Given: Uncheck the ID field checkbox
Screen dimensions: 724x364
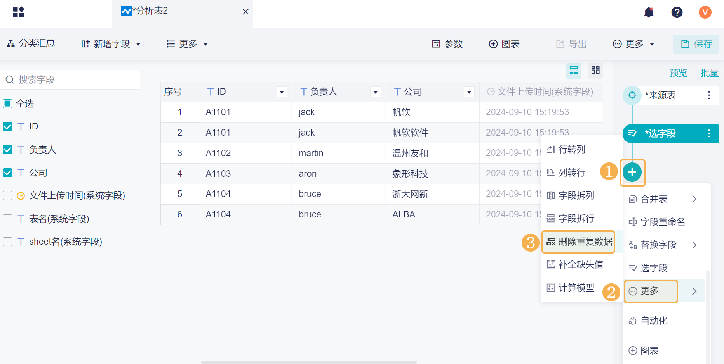Looking at the screenshot, I should (8, 127).
